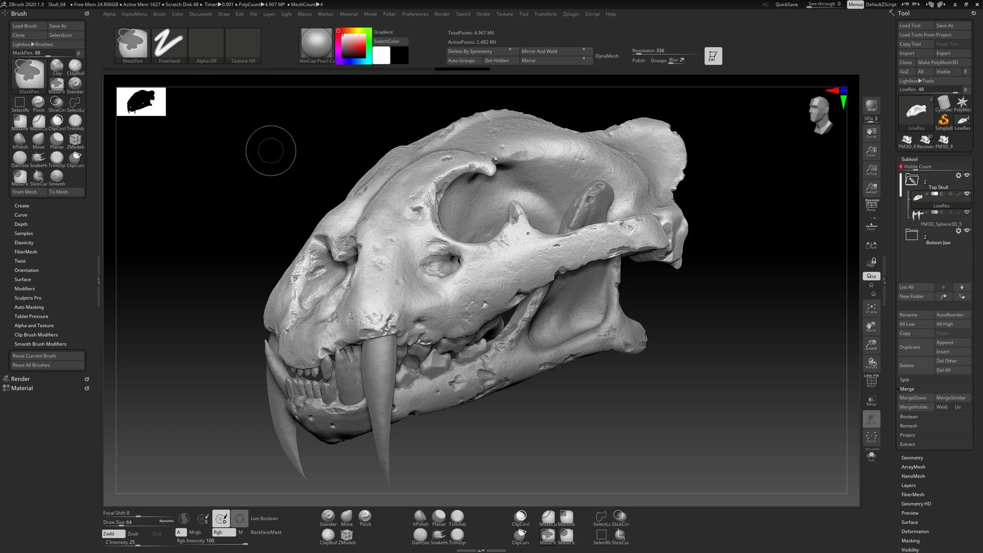Activate the hPolish brush in the bottom shelf
Screen dimensions: 983x553
pyautogui.click(x=420, y=516)
